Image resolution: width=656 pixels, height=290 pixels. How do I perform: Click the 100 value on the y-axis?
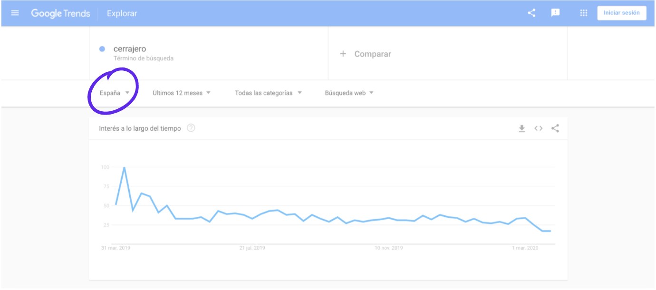click(105, 167)
